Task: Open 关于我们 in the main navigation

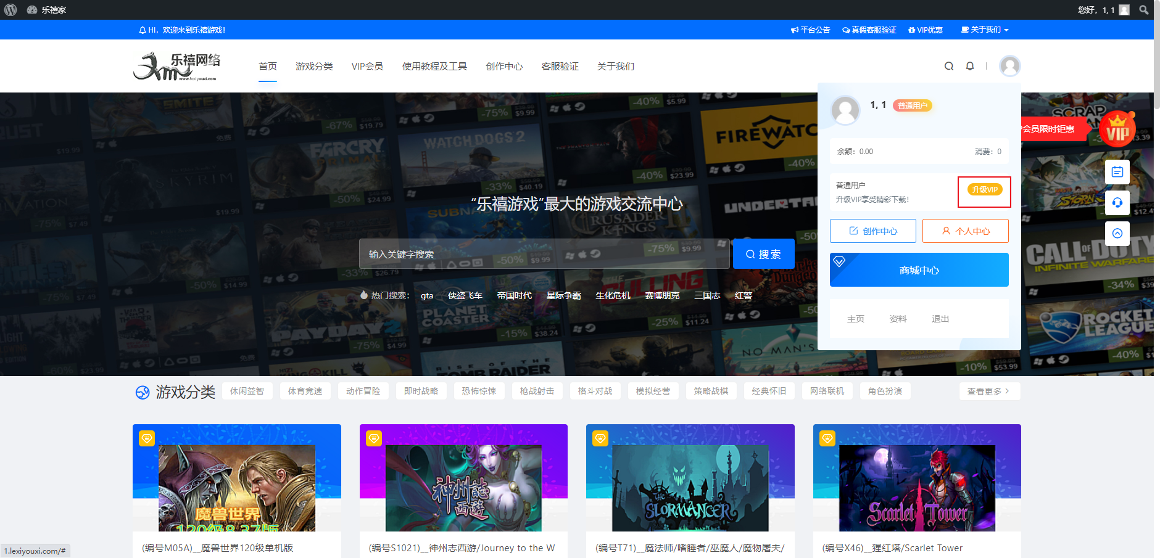Action: point(615,66)
